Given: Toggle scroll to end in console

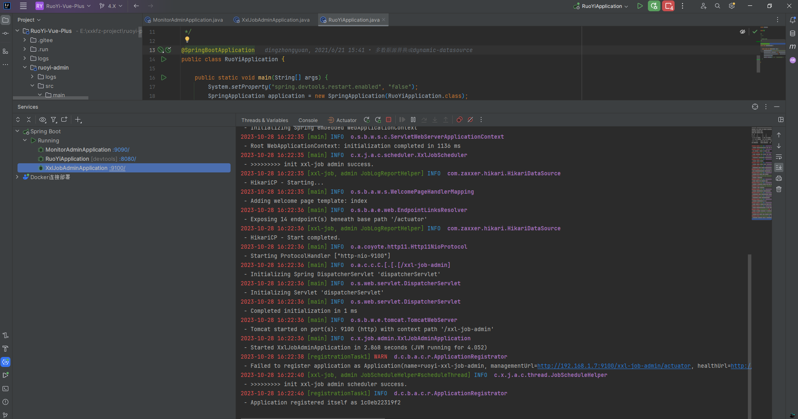Looking at the screenshot, I should point(779,167).
